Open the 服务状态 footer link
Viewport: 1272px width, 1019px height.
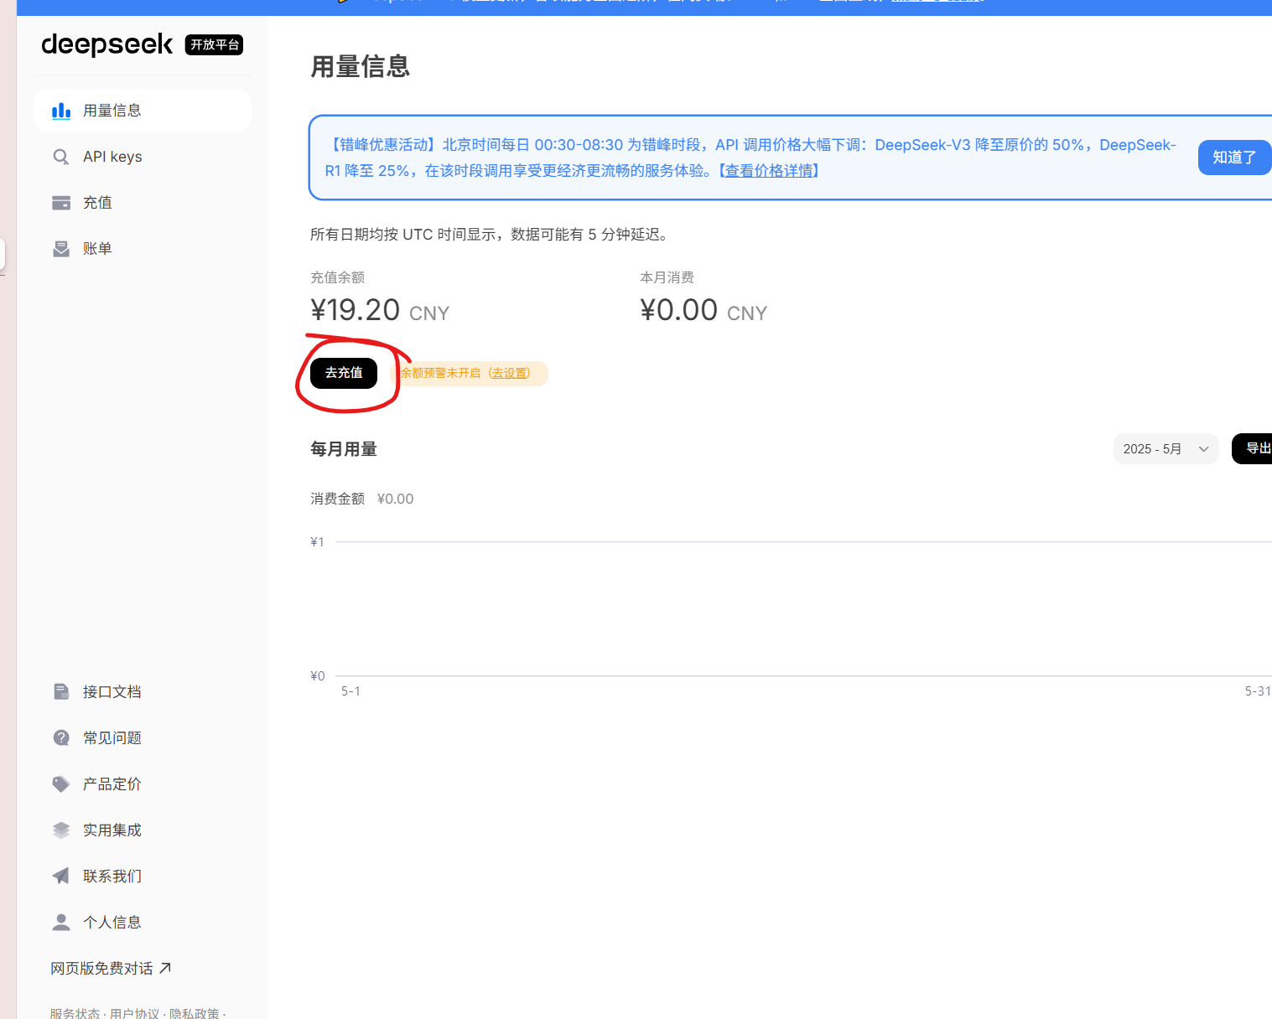point(75,1013)
